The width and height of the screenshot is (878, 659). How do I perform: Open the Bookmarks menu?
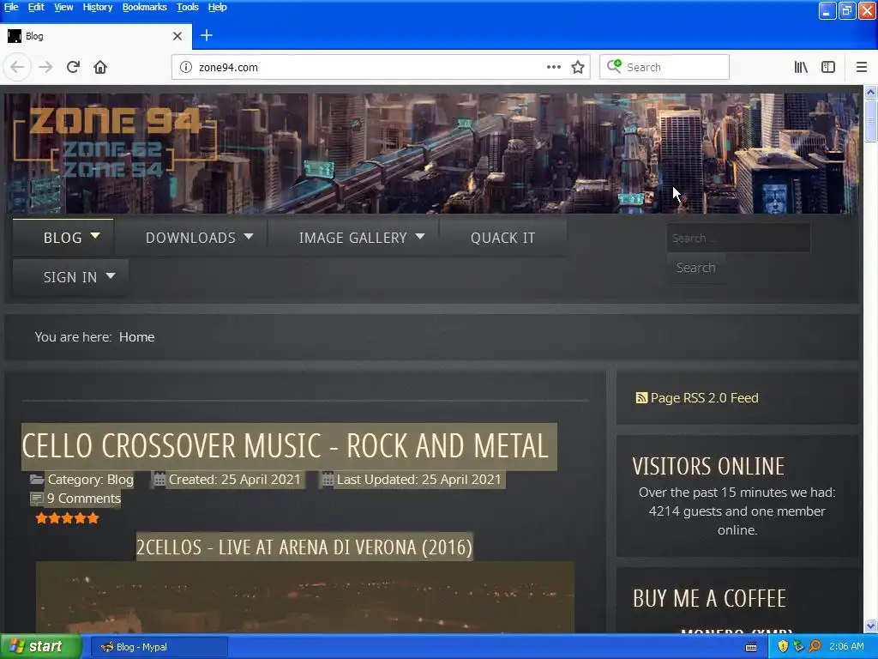[144, 7]
